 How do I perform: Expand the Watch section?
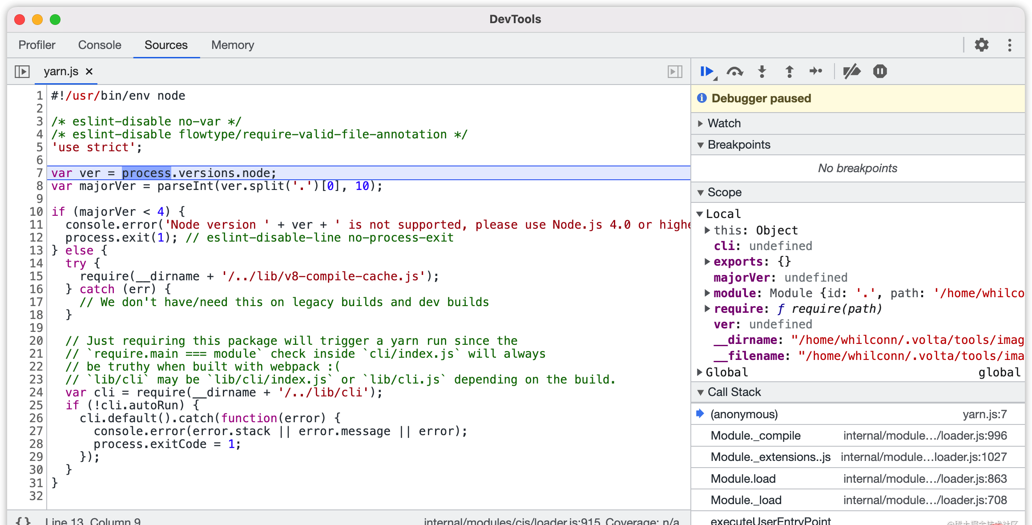[858, 123]
